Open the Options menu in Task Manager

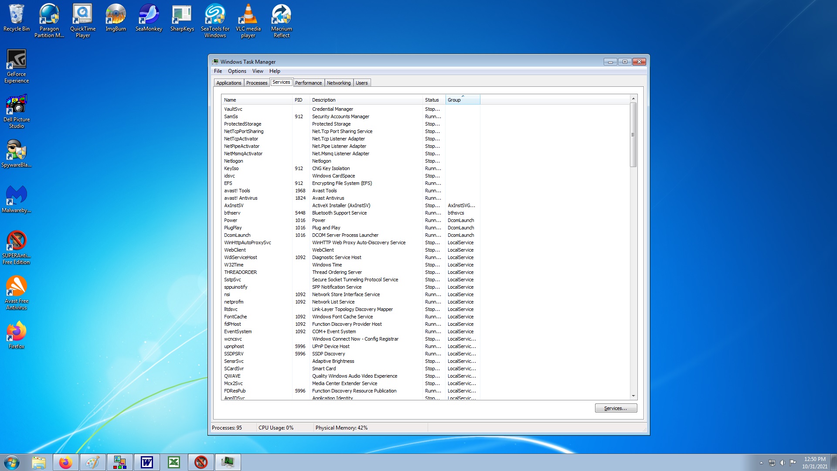tap(237, 71)
